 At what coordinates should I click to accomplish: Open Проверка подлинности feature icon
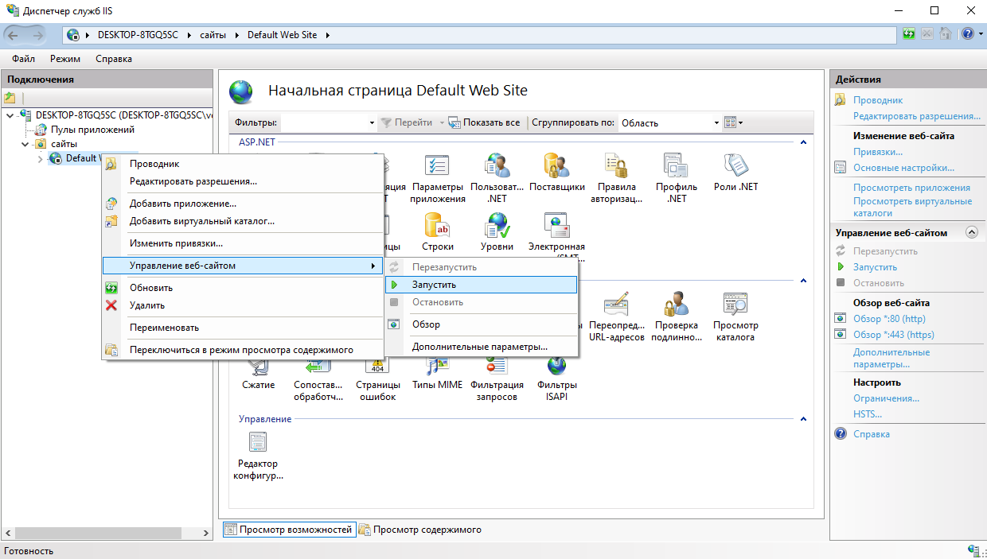tap(676, 305)
